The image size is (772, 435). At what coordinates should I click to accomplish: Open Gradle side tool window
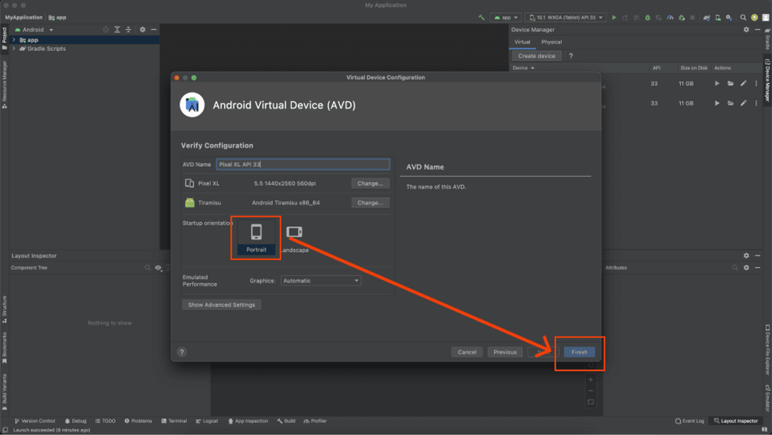pyautogui.click(x=767, y=39)
